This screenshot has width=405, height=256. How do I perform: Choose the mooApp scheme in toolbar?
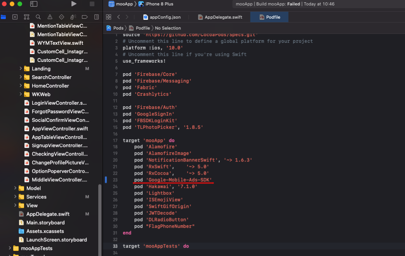121,4
